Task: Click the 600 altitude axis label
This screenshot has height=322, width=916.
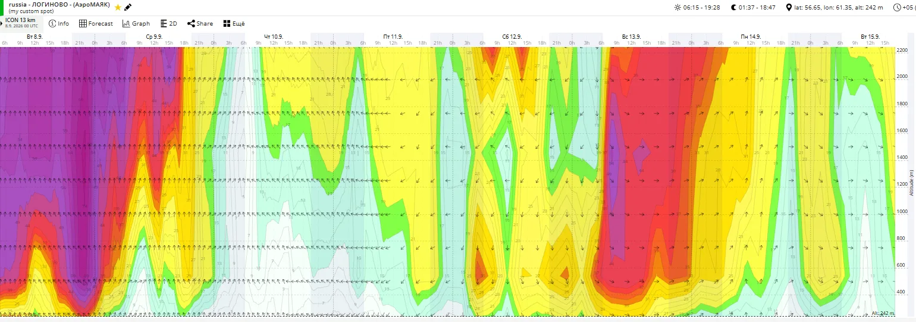Action: pyautogui.click(x=901, y=265)
